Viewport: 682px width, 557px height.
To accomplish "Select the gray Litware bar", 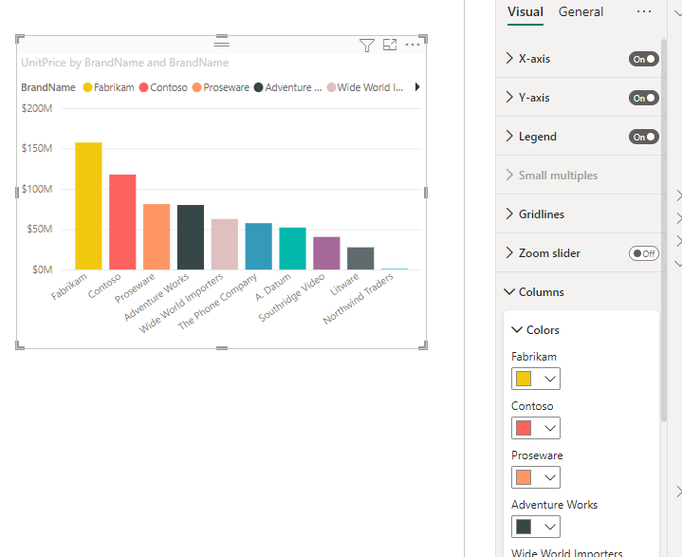I will point(360,258).
